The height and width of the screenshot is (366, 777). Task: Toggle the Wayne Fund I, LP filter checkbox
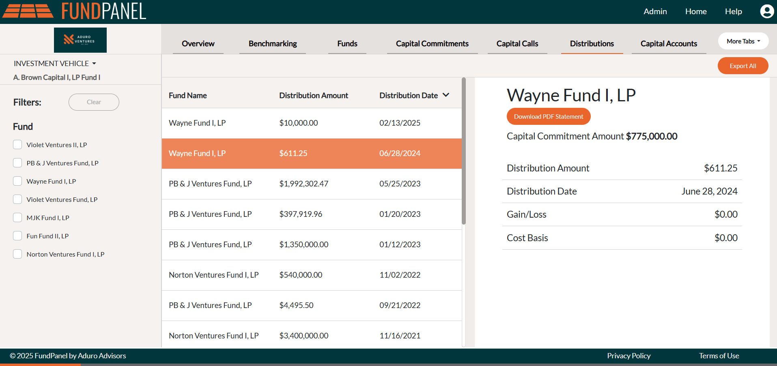(17, 181)
